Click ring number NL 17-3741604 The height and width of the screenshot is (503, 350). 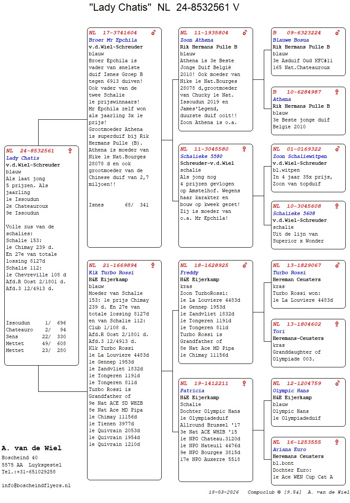coord(113,33)
